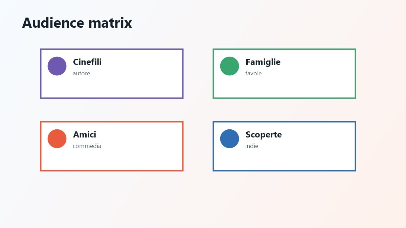Click the Cinefili heading text

87,62
